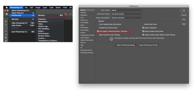
Task: Open the Select menu
Action: (x=58, y=7)
